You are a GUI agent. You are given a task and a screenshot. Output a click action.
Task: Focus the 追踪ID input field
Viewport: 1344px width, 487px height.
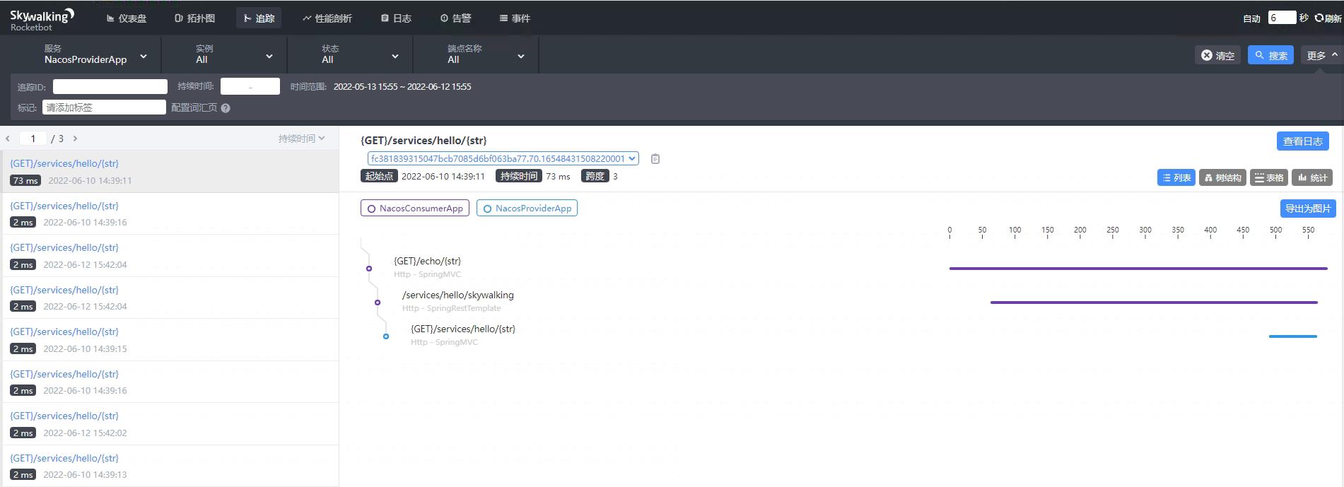pyautogui.click(x=110, y=86)
